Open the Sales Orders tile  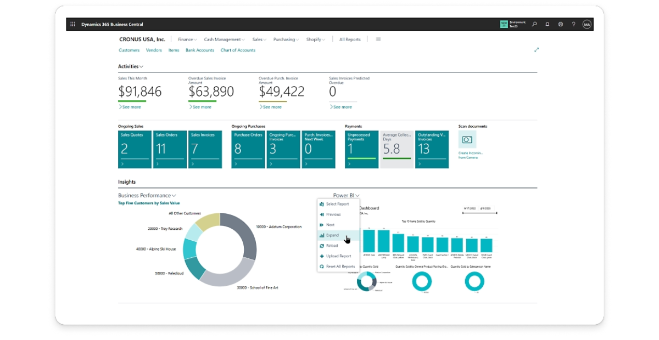(x=170, y=149)
